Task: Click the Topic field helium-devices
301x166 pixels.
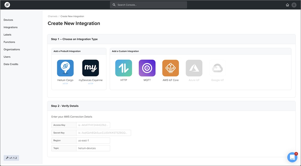Action: 93,148
